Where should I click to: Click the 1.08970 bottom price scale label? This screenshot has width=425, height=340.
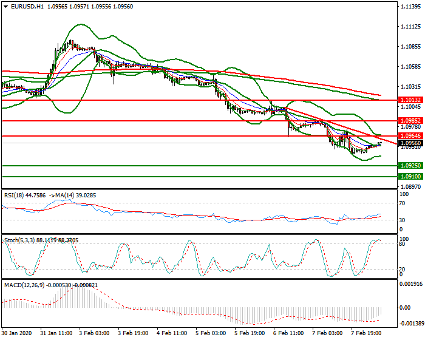(410, 187)
